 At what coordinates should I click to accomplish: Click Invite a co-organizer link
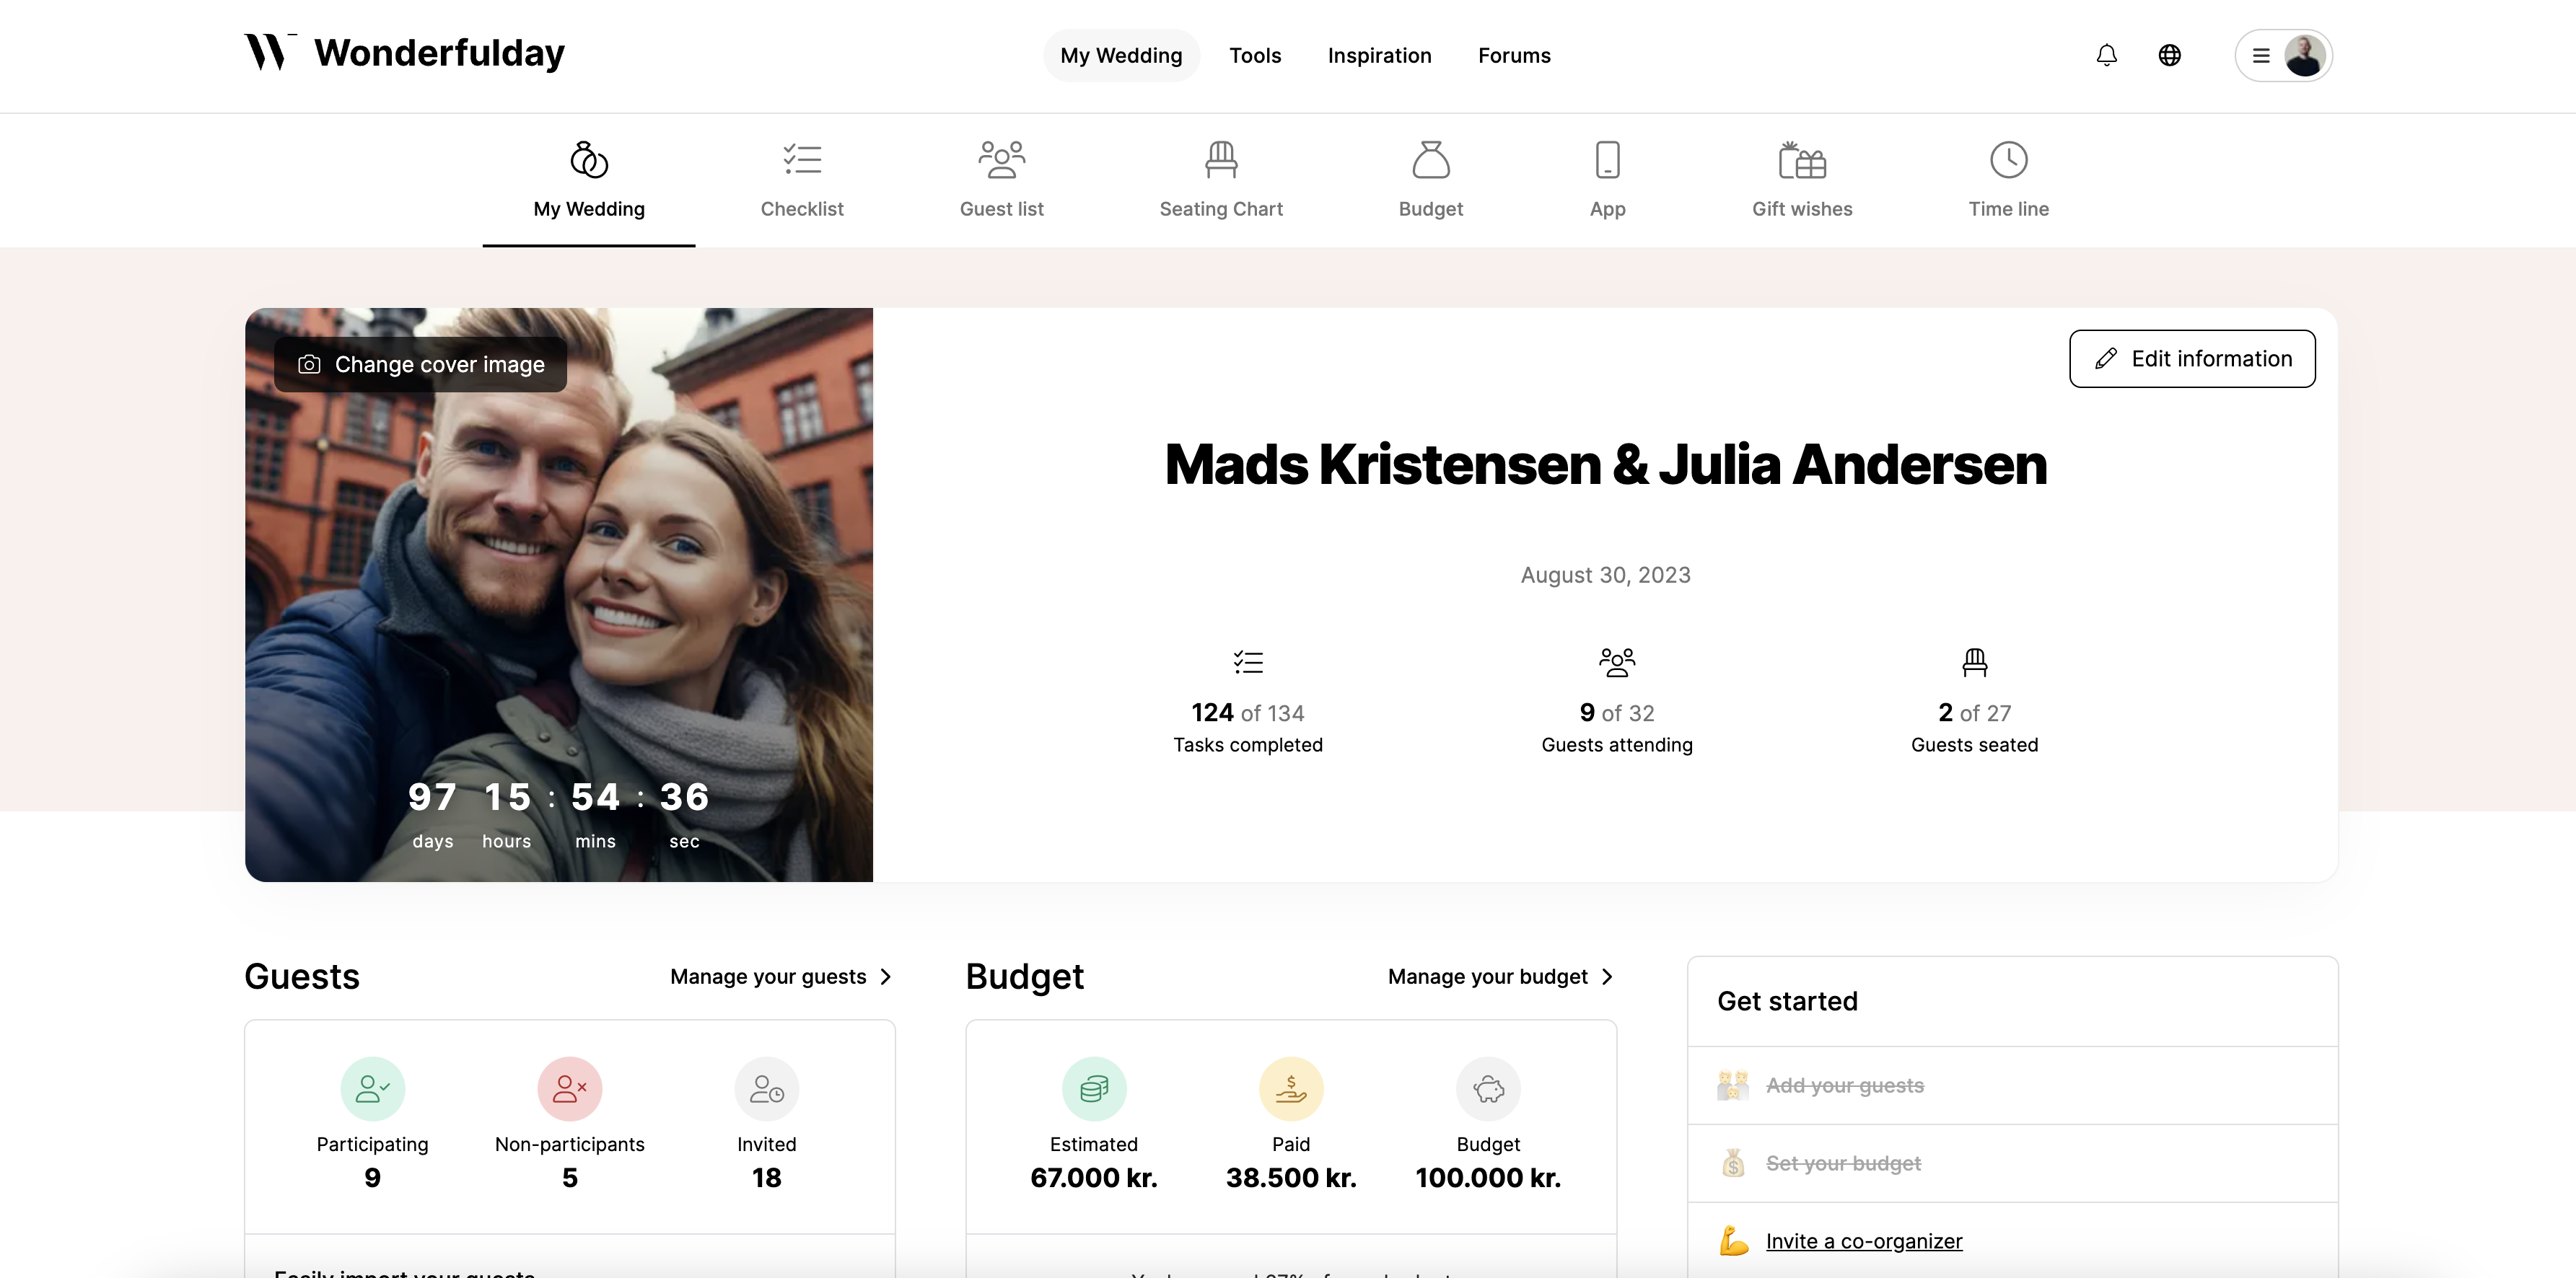click(1864, 1241)
